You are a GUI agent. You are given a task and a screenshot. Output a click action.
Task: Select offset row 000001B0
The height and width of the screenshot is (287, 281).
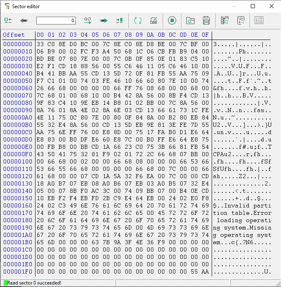[18, 242]
